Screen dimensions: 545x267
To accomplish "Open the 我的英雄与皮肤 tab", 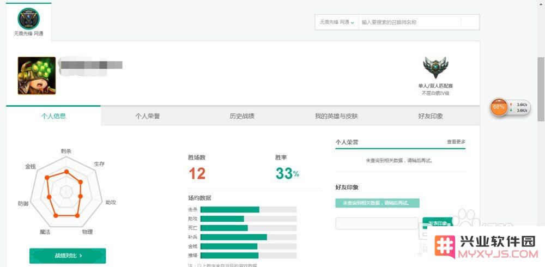I will [x=336, y=116].
